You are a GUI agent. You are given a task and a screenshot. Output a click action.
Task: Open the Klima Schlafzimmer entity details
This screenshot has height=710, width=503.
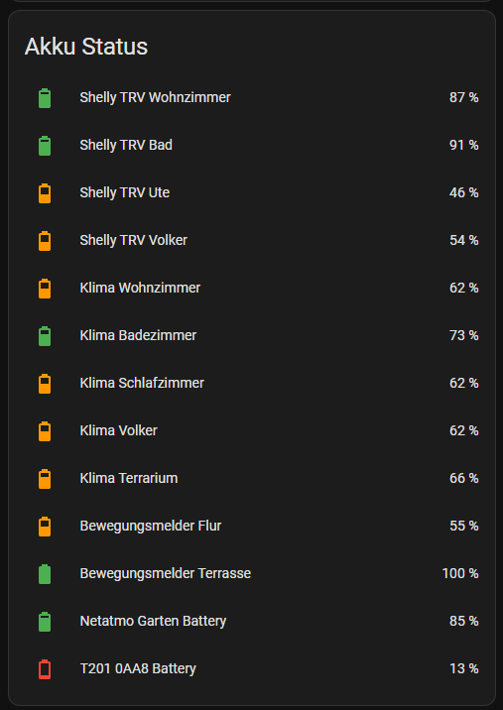click(252, 383)
